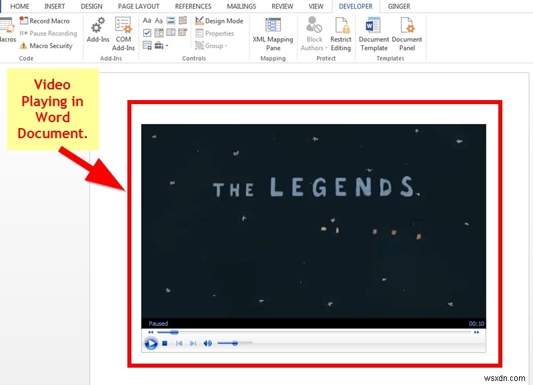
Task: Click the volume slider in player
Action: pyautogui.click(x=235, y=343)
